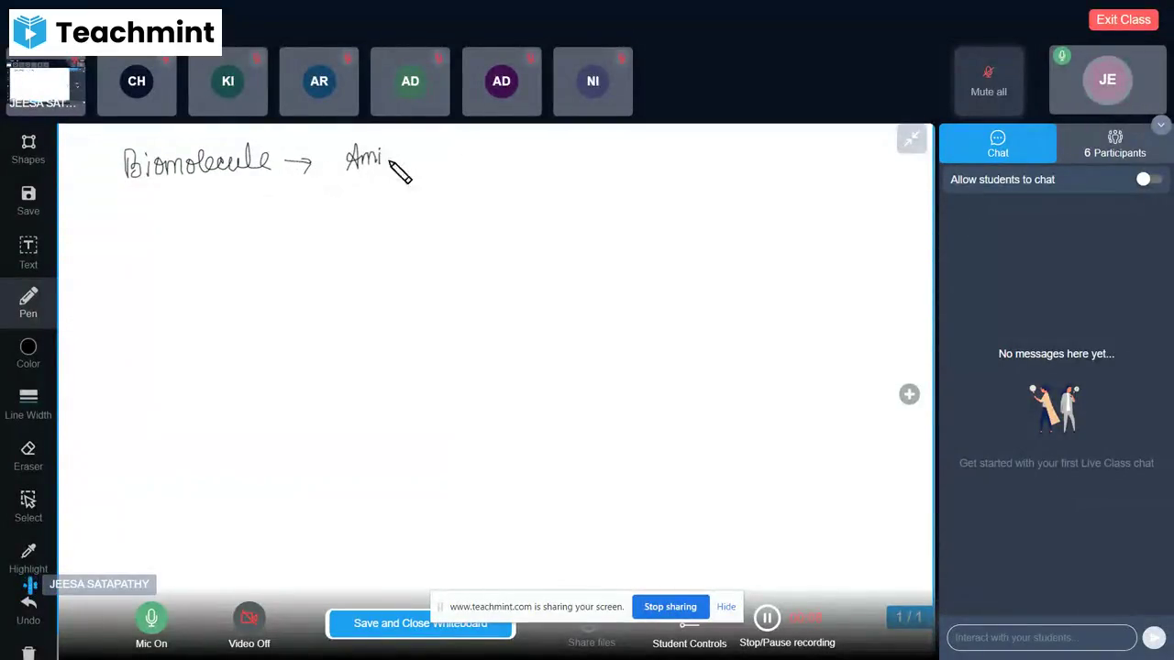
Task: Collapse the whiteboard with the arrows icon
Action: click(x=912, y=139)
